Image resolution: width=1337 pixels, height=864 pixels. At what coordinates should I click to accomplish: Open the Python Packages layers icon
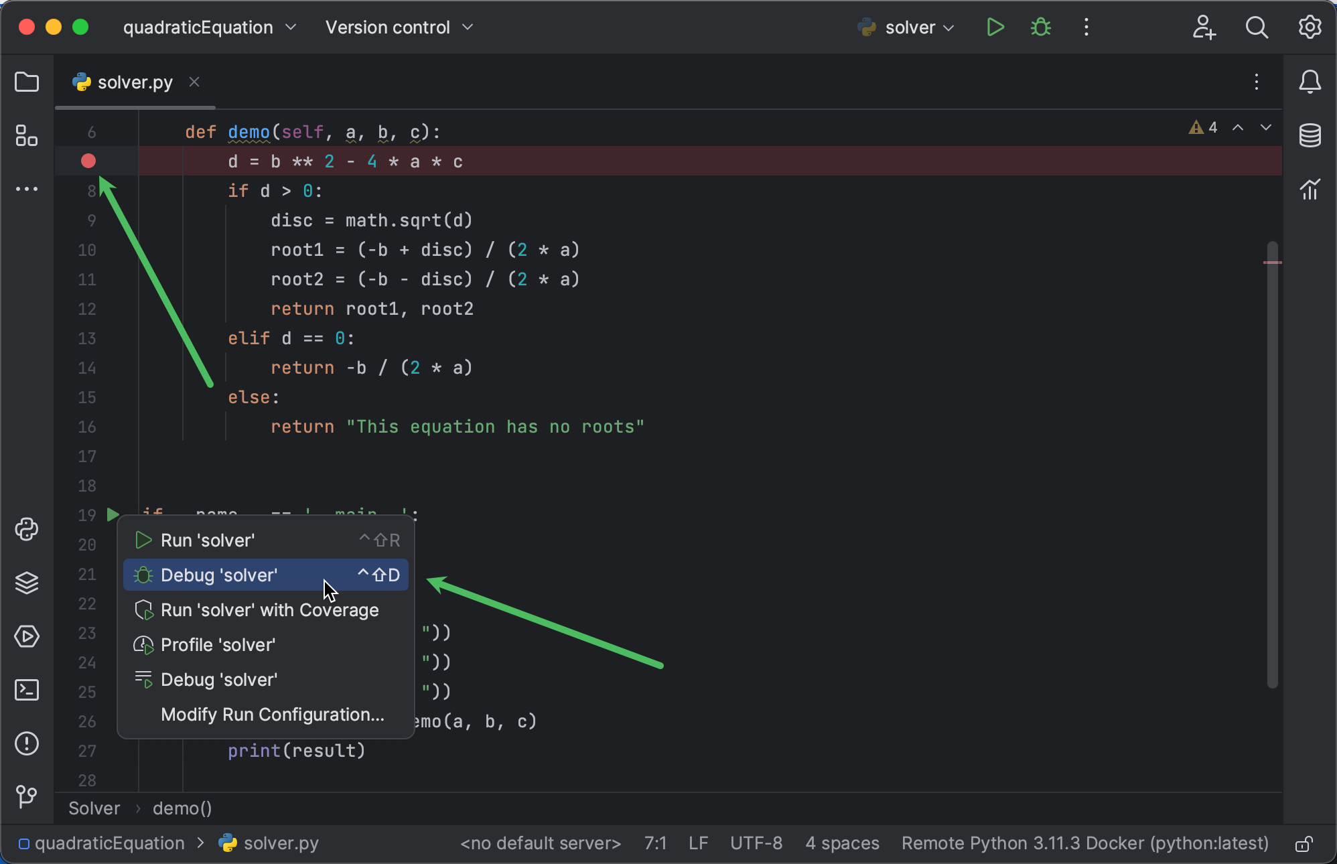pos(27,583)
